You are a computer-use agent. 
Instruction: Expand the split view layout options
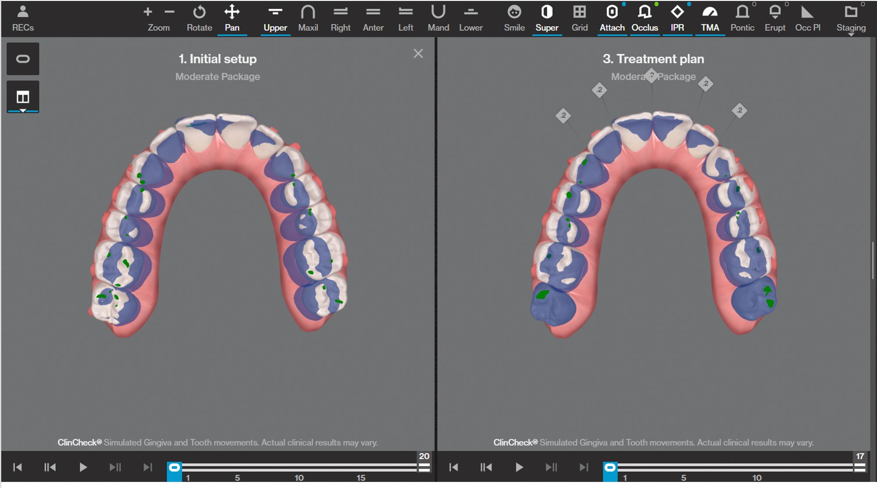(x=23, y=97)
